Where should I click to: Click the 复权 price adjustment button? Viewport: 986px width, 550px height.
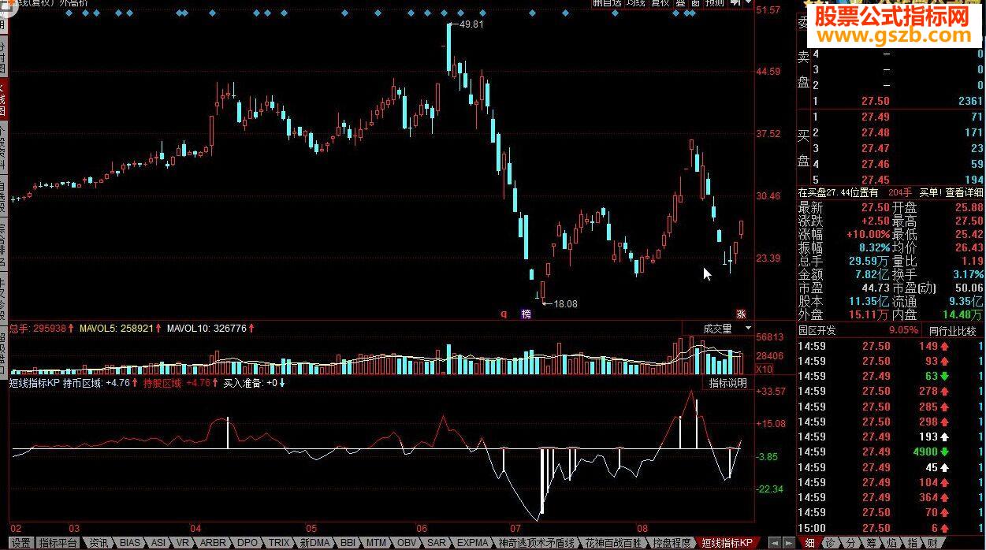point(659,3)
